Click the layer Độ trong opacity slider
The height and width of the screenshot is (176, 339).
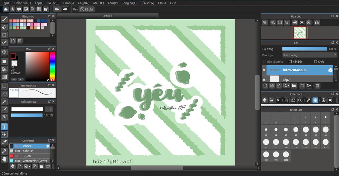click(305, 49)
